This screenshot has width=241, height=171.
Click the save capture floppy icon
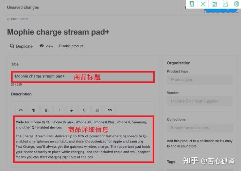[x=214, y=4]
